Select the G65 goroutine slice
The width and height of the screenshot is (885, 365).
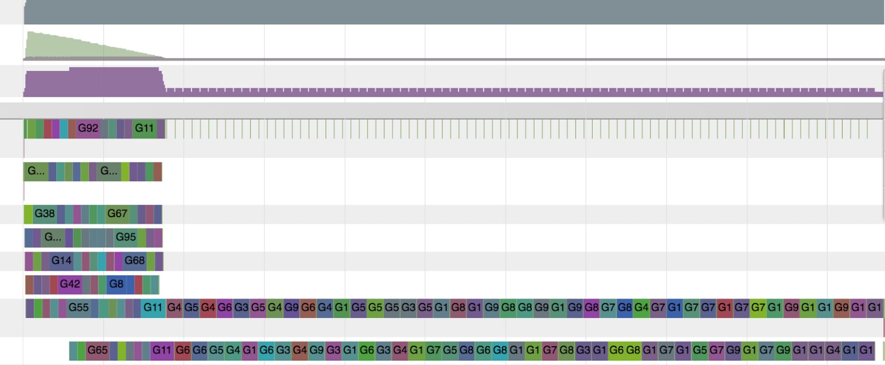tap(97, 351)
